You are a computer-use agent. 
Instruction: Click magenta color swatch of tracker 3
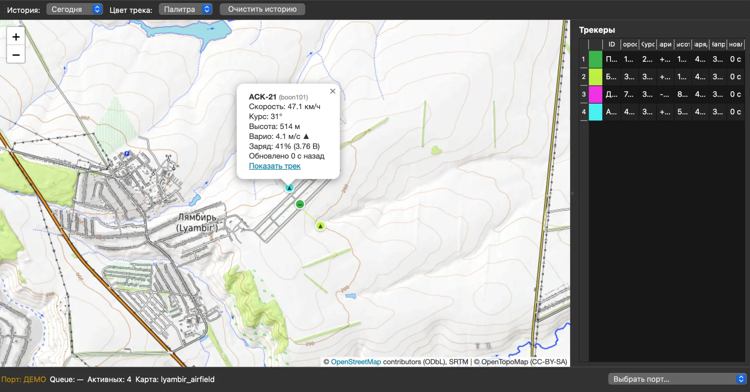[595, 94]
